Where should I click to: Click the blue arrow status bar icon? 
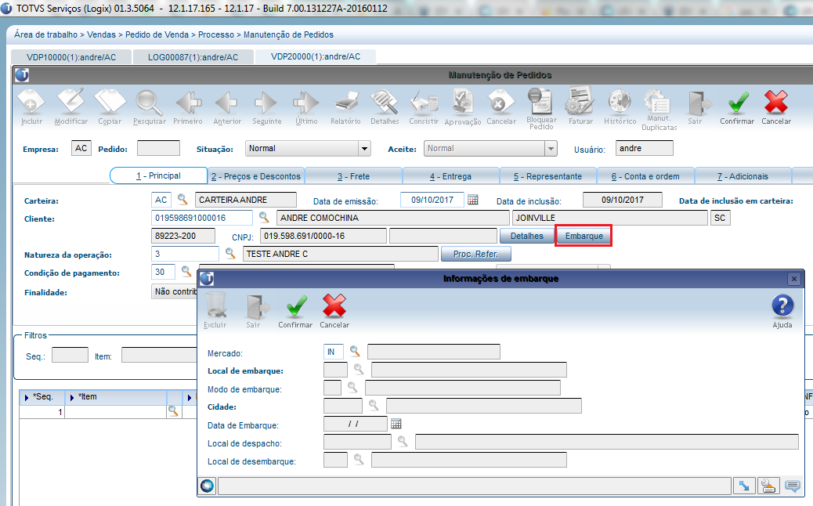[744, 486]
